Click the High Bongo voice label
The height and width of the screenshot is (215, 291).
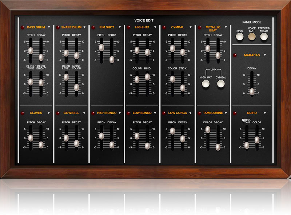click(x=107, y=113)
